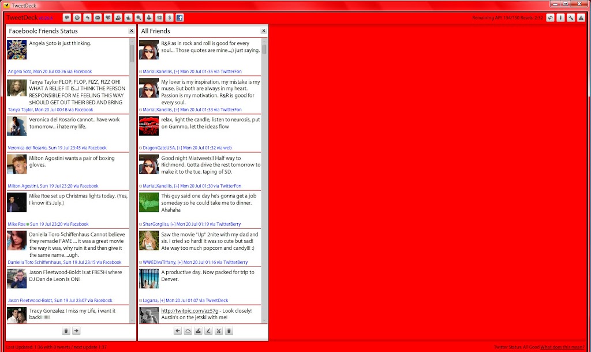
Task: Click 'Mike Roe' name under Christmas lights post
Action: [17, 224]
